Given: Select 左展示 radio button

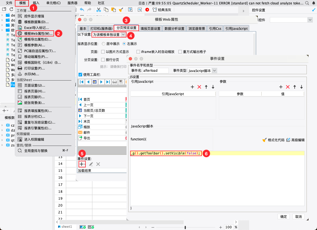Looking at the screenshot, I should [124, 44].
